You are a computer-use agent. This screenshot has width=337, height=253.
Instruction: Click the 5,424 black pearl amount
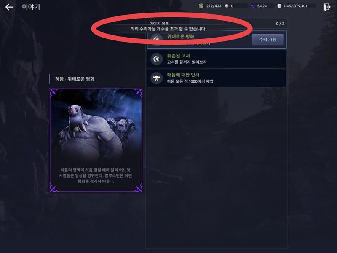click(262, 6)
